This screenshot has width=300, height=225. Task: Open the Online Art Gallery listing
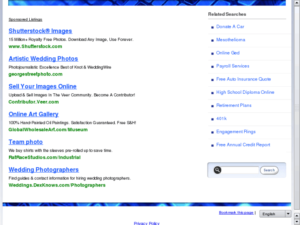(33, 114)
